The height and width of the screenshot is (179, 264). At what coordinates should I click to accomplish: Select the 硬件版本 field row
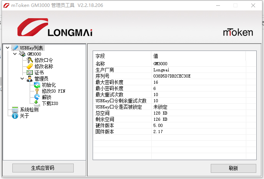point(174,125)
